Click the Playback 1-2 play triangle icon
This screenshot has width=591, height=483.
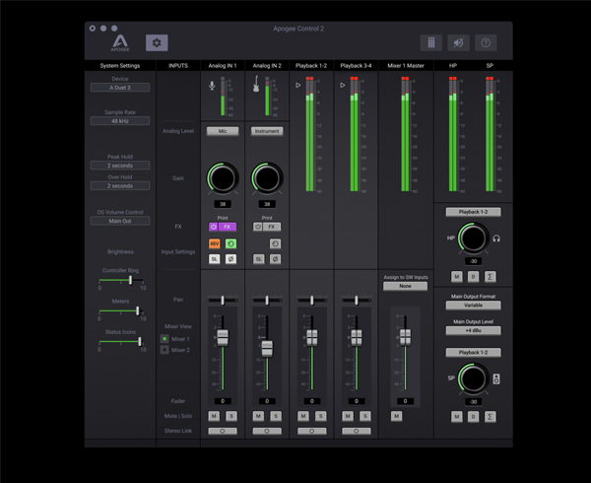click(298, 85)
